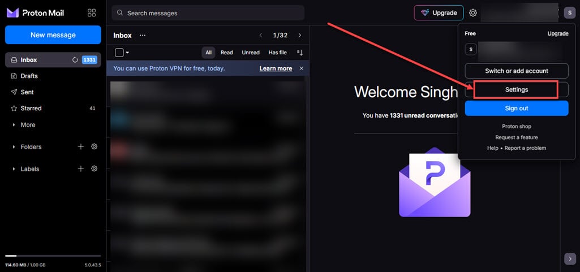Image resolution: width=580 pixels, height=272 pixels.
Task: Click the 1331 unread count badge
Action: 89,60
